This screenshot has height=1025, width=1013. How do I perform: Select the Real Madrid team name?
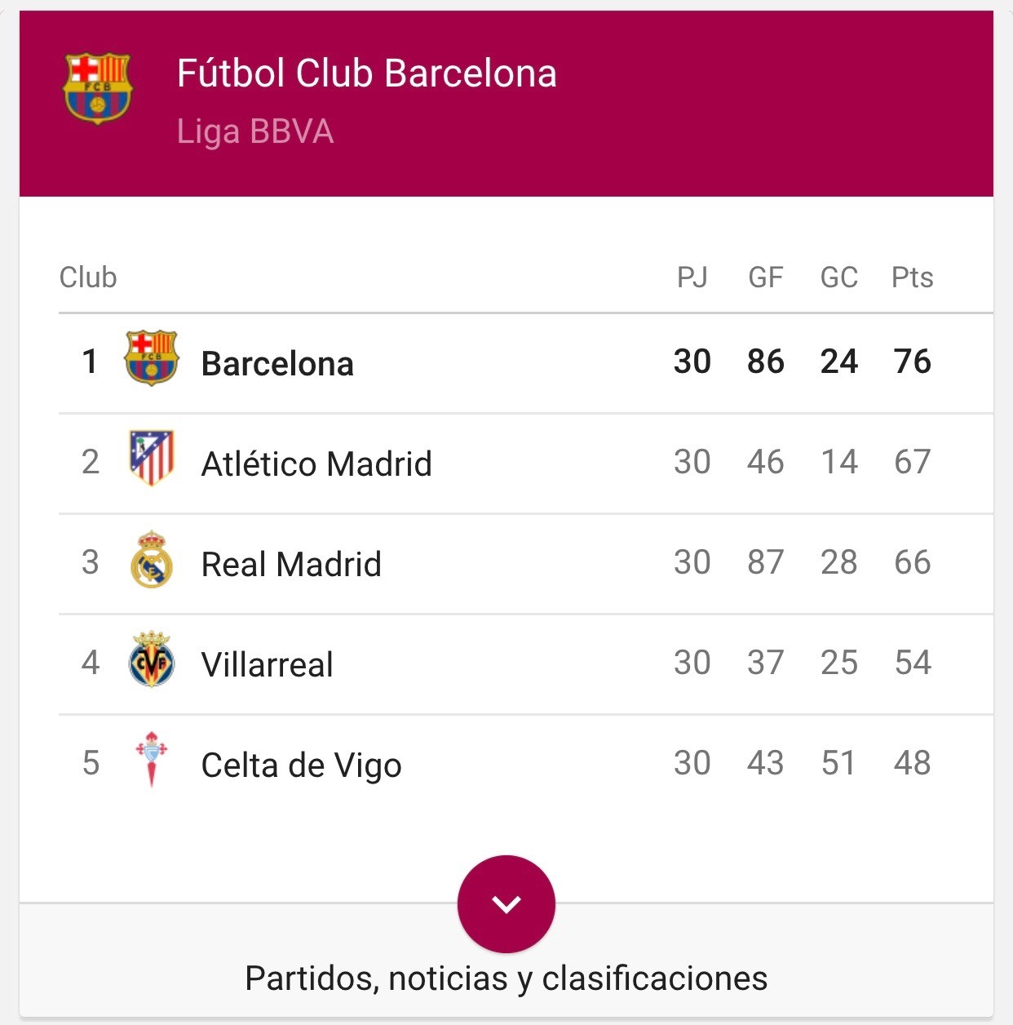click(291, 565)
